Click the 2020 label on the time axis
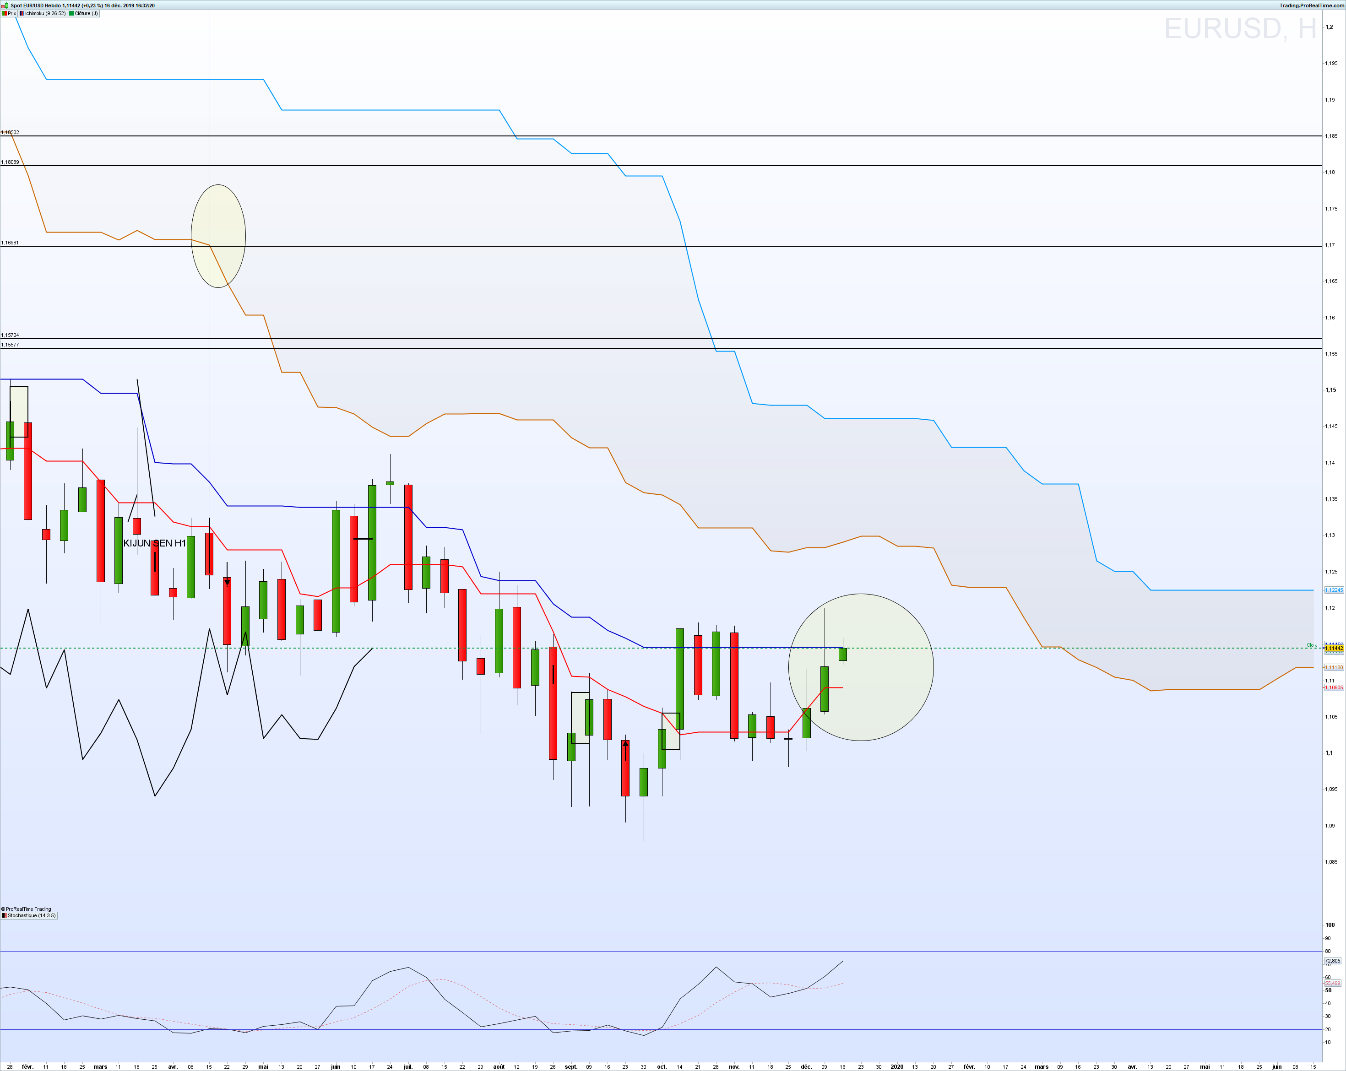 click(x=896, y=1066)
